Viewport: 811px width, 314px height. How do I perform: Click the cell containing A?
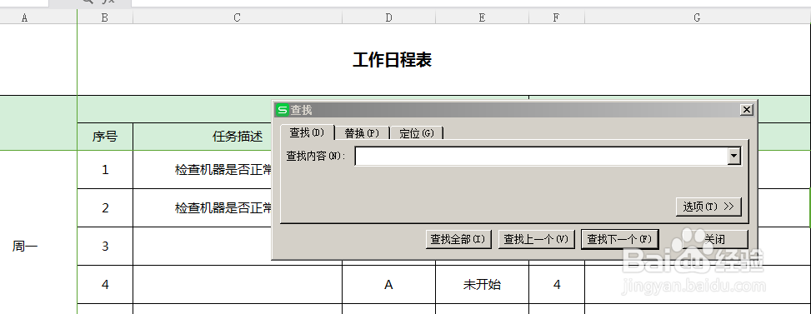(388, 284)
